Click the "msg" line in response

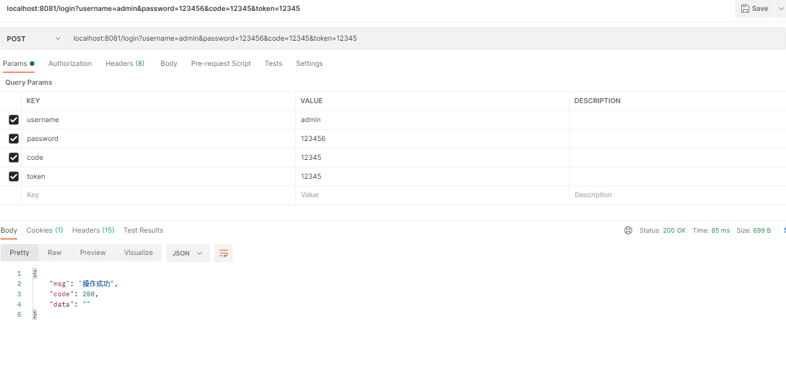tap(84, 284)
